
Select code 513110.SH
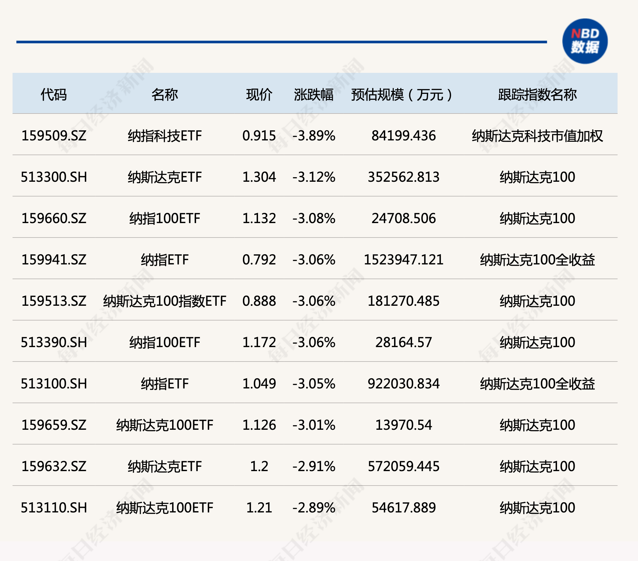point(54,508)
